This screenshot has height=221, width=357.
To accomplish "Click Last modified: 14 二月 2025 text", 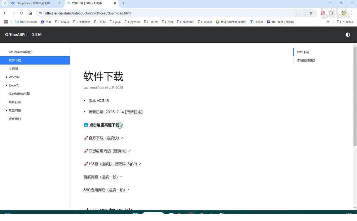I will click(103, 88).
